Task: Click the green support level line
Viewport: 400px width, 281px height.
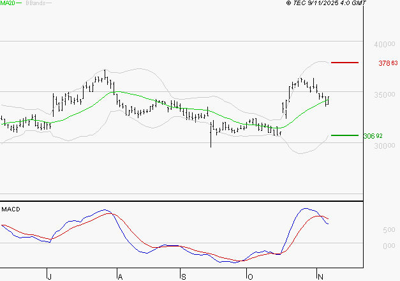Action: pyautogui.click(x=344, y=135)
